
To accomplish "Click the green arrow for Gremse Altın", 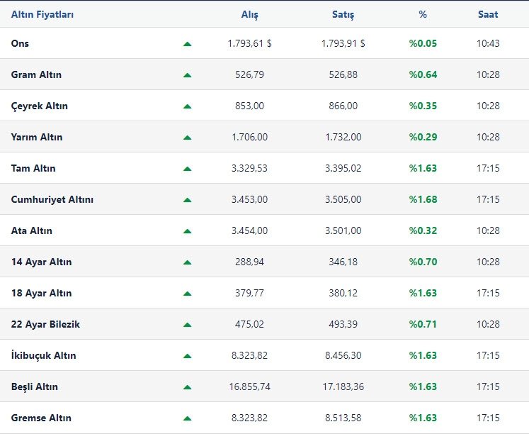I will point(187,418).
